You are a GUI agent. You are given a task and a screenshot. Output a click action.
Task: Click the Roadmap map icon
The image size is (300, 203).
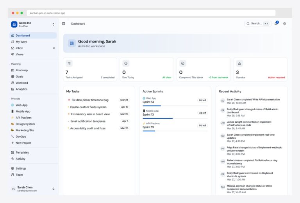(x=12, y=70)
